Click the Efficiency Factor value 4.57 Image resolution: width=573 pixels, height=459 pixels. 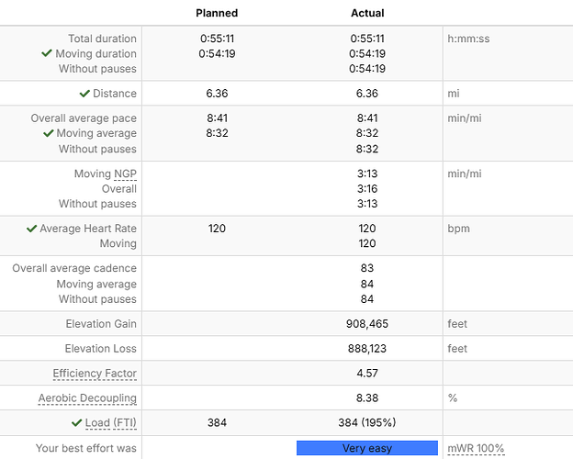[x=367, y=374]
